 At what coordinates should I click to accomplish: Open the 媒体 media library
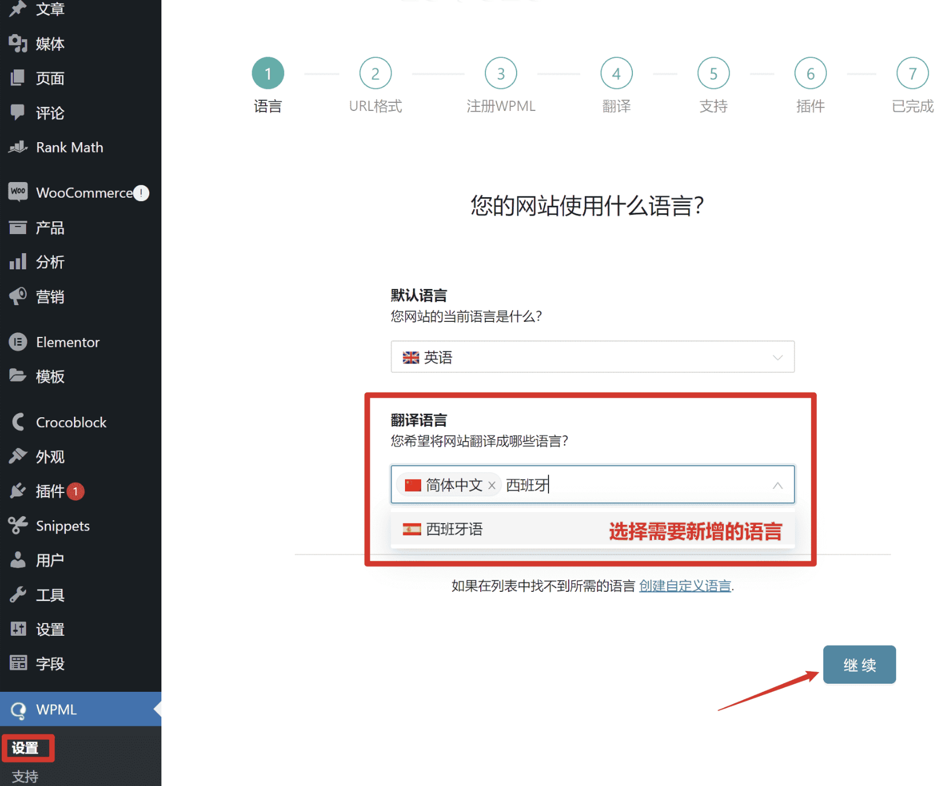click(x=50, y=43)
